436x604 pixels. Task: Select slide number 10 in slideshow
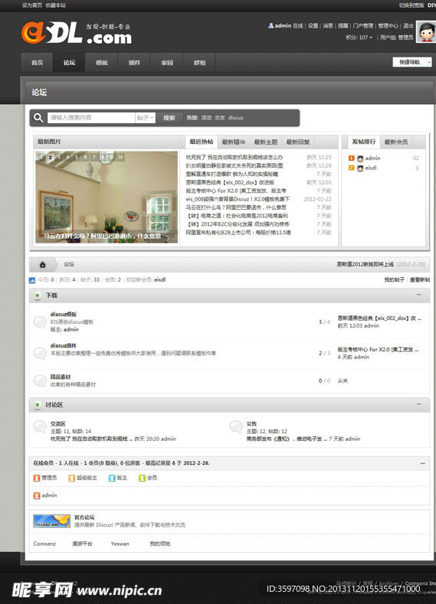pos(120,157)
